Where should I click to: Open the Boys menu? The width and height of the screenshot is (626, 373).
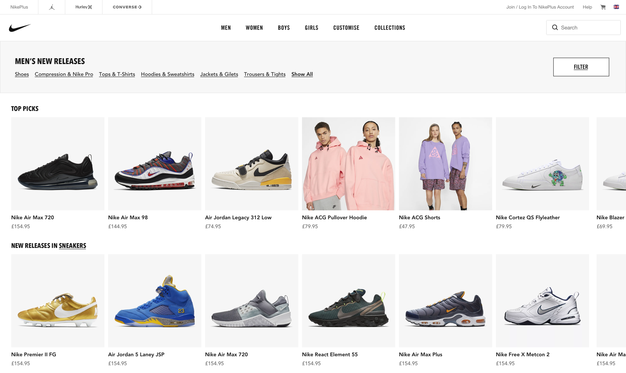284,28
